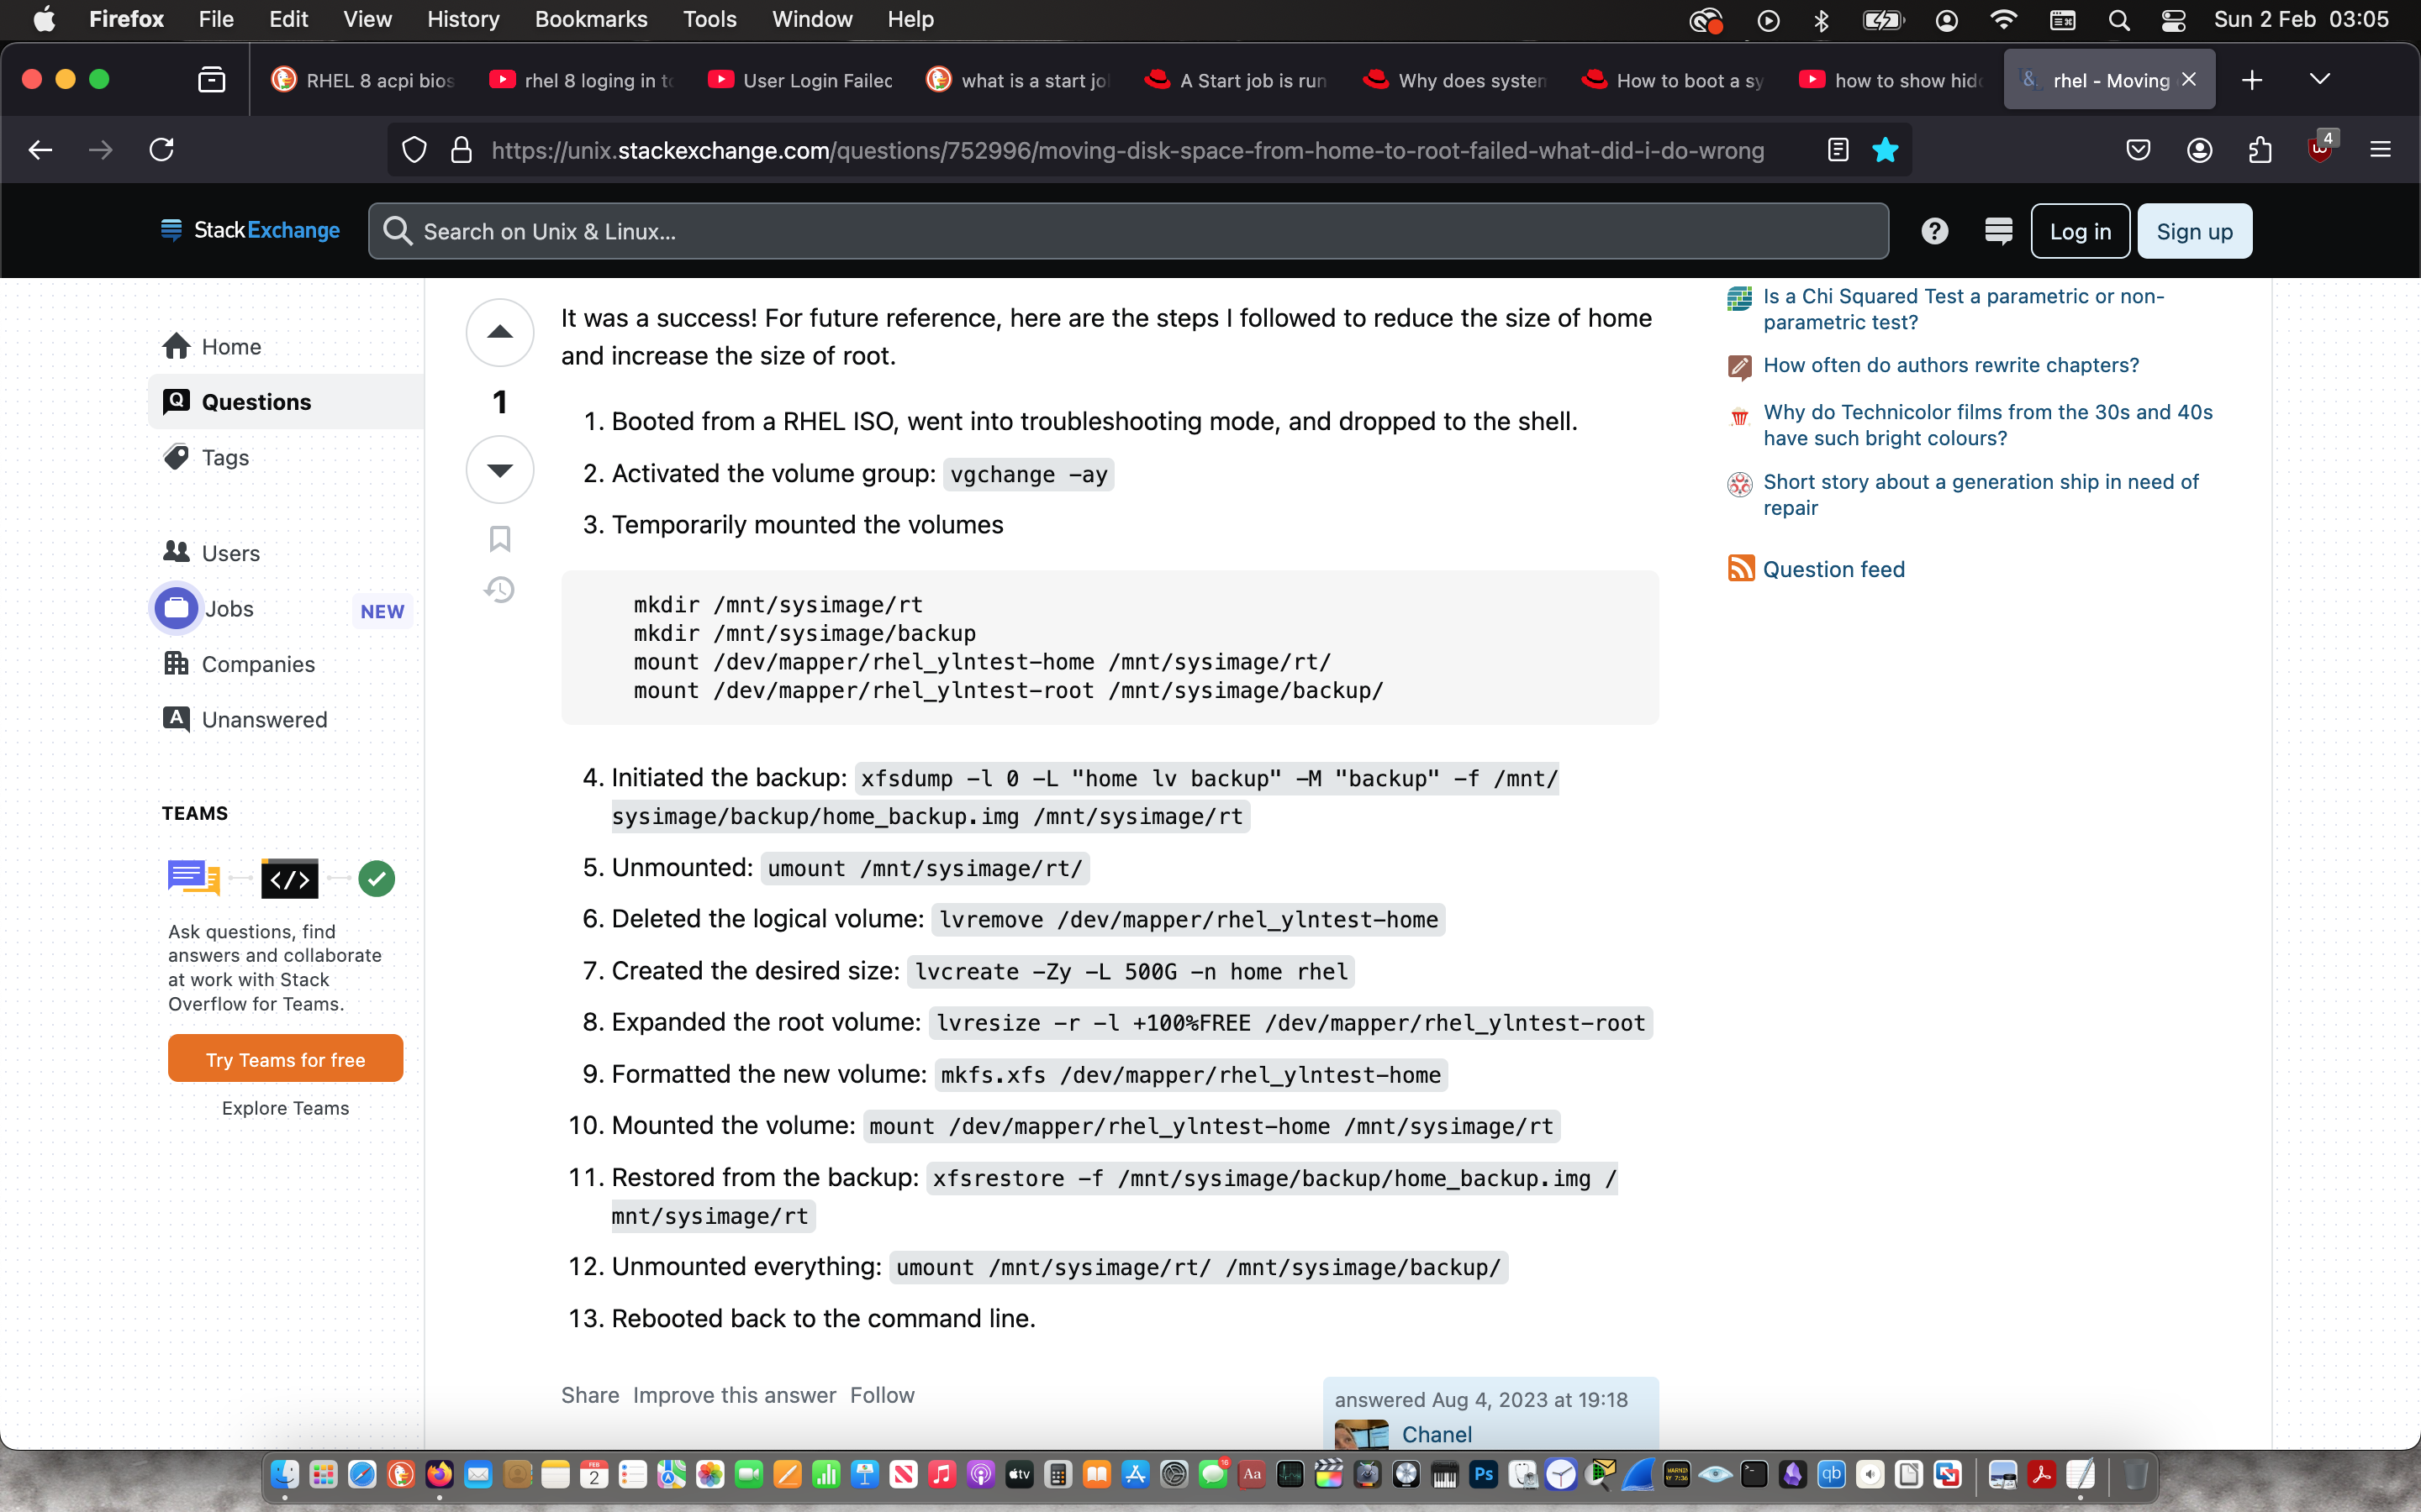Open the Question feed link

1833,569
